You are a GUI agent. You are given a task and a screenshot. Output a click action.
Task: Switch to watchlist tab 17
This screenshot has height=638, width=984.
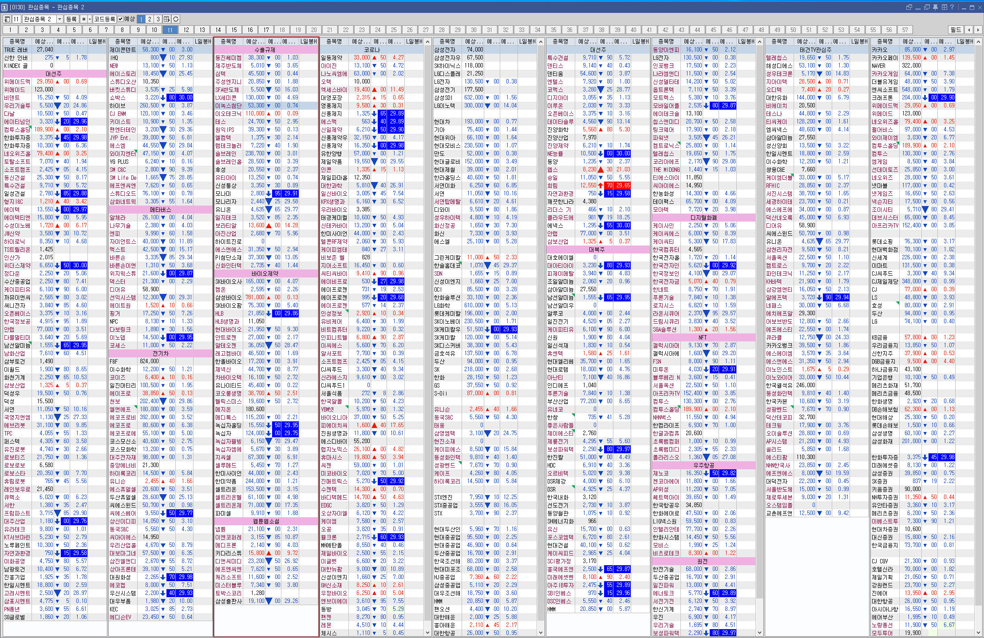click(266, 30)
